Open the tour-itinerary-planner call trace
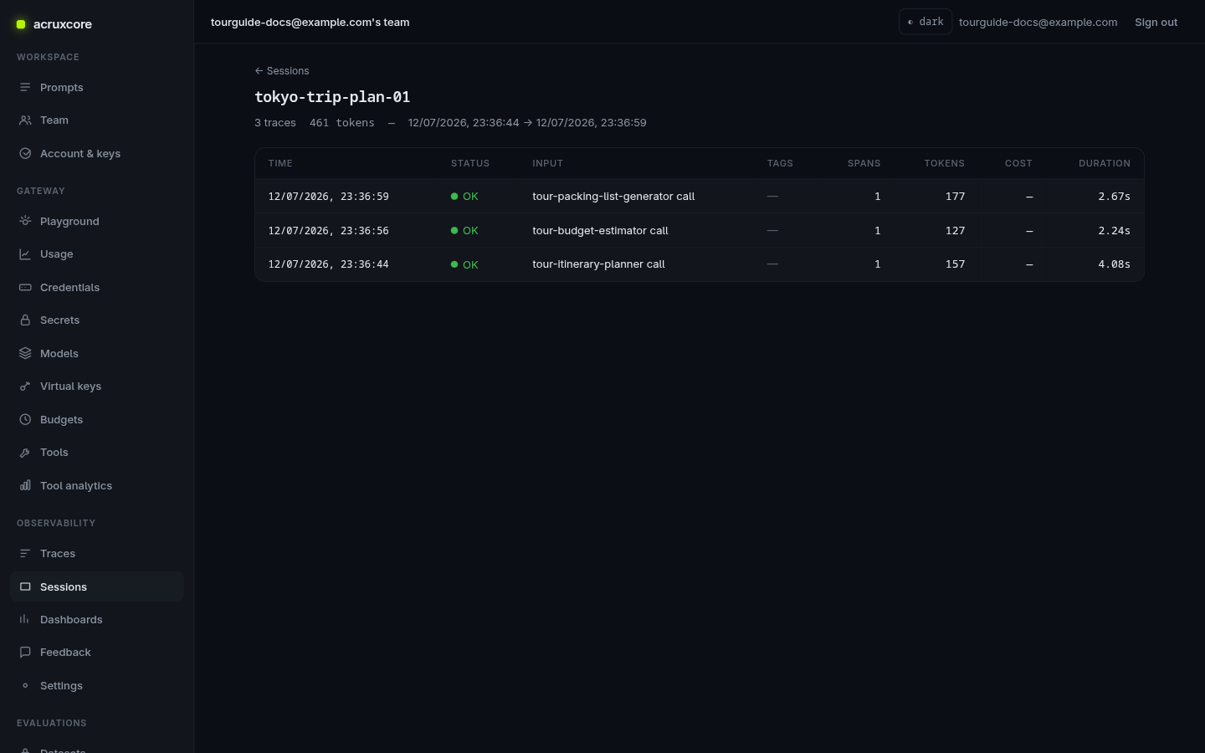The width and height of the screenshot is (1205, 753). [598, 264]
